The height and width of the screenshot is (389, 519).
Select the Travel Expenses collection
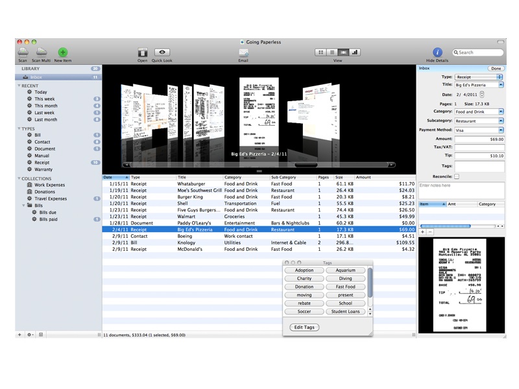[x=50, y=199]
